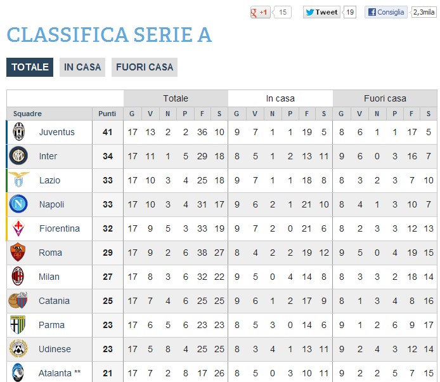Open the Fiorentina lily crest
This screenshot has height=382, width=440.
(18, 228)
